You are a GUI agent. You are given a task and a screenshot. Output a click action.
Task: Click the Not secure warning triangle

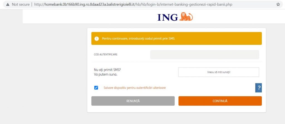[x=8, y=4]
